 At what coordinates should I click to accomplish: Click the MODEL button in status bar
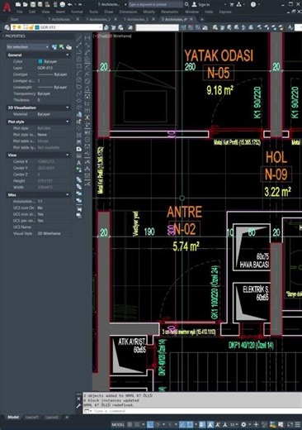pyautogui.click(x=118, y=424)
